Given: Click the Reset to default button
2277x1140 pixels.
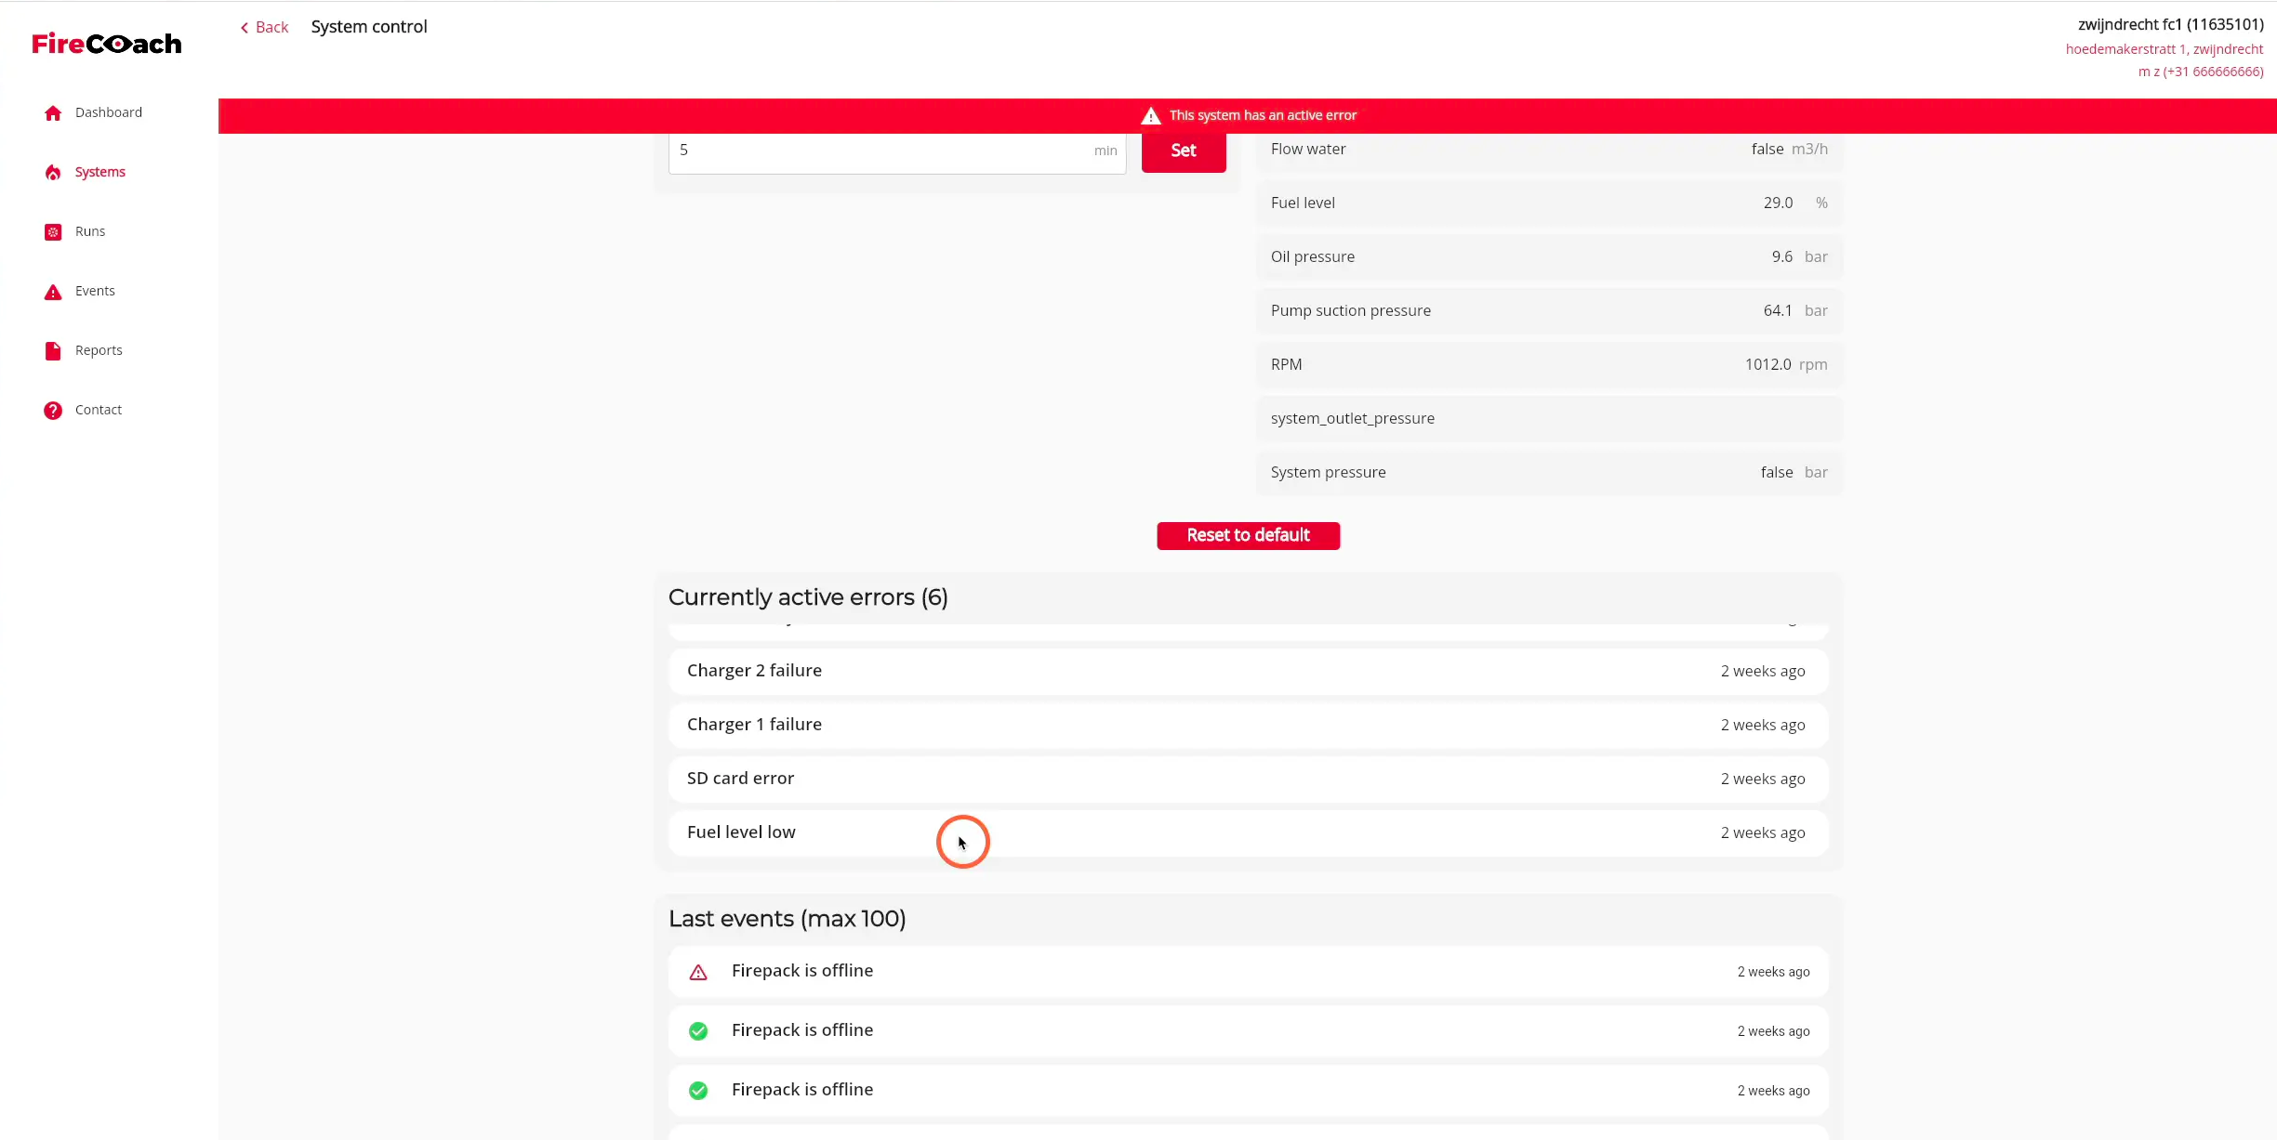Looking at the screenshot, I should [1248, 535].
